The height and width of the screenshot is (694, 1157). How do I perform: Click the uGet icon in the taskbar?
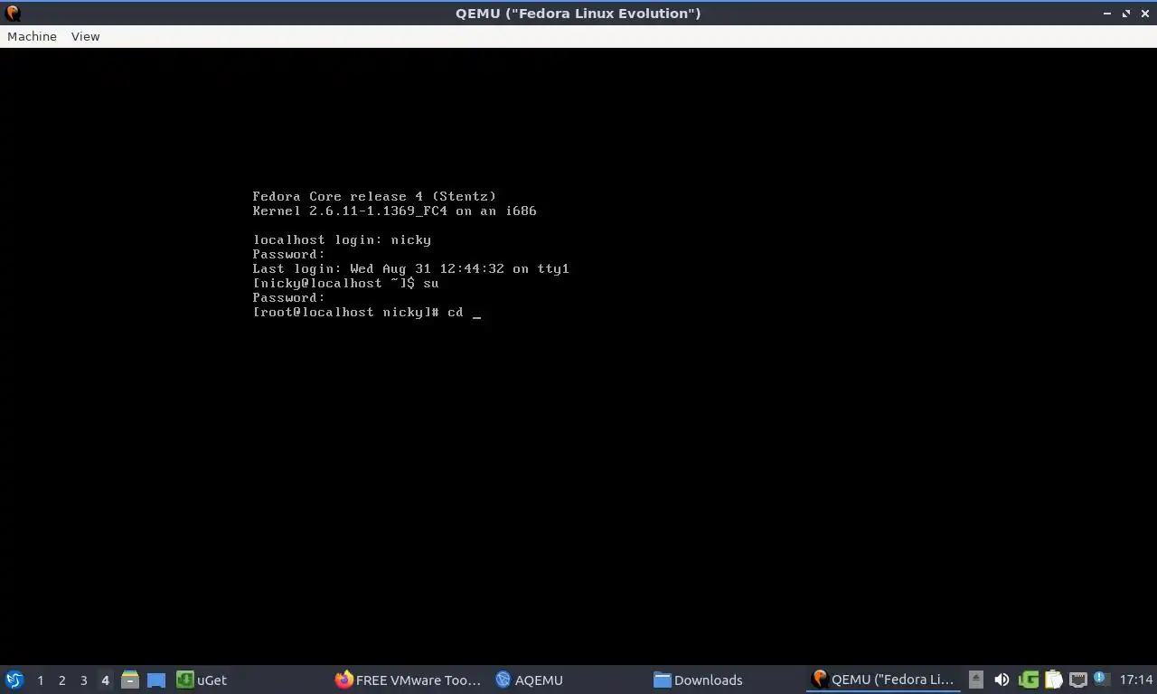coord(185,680)
